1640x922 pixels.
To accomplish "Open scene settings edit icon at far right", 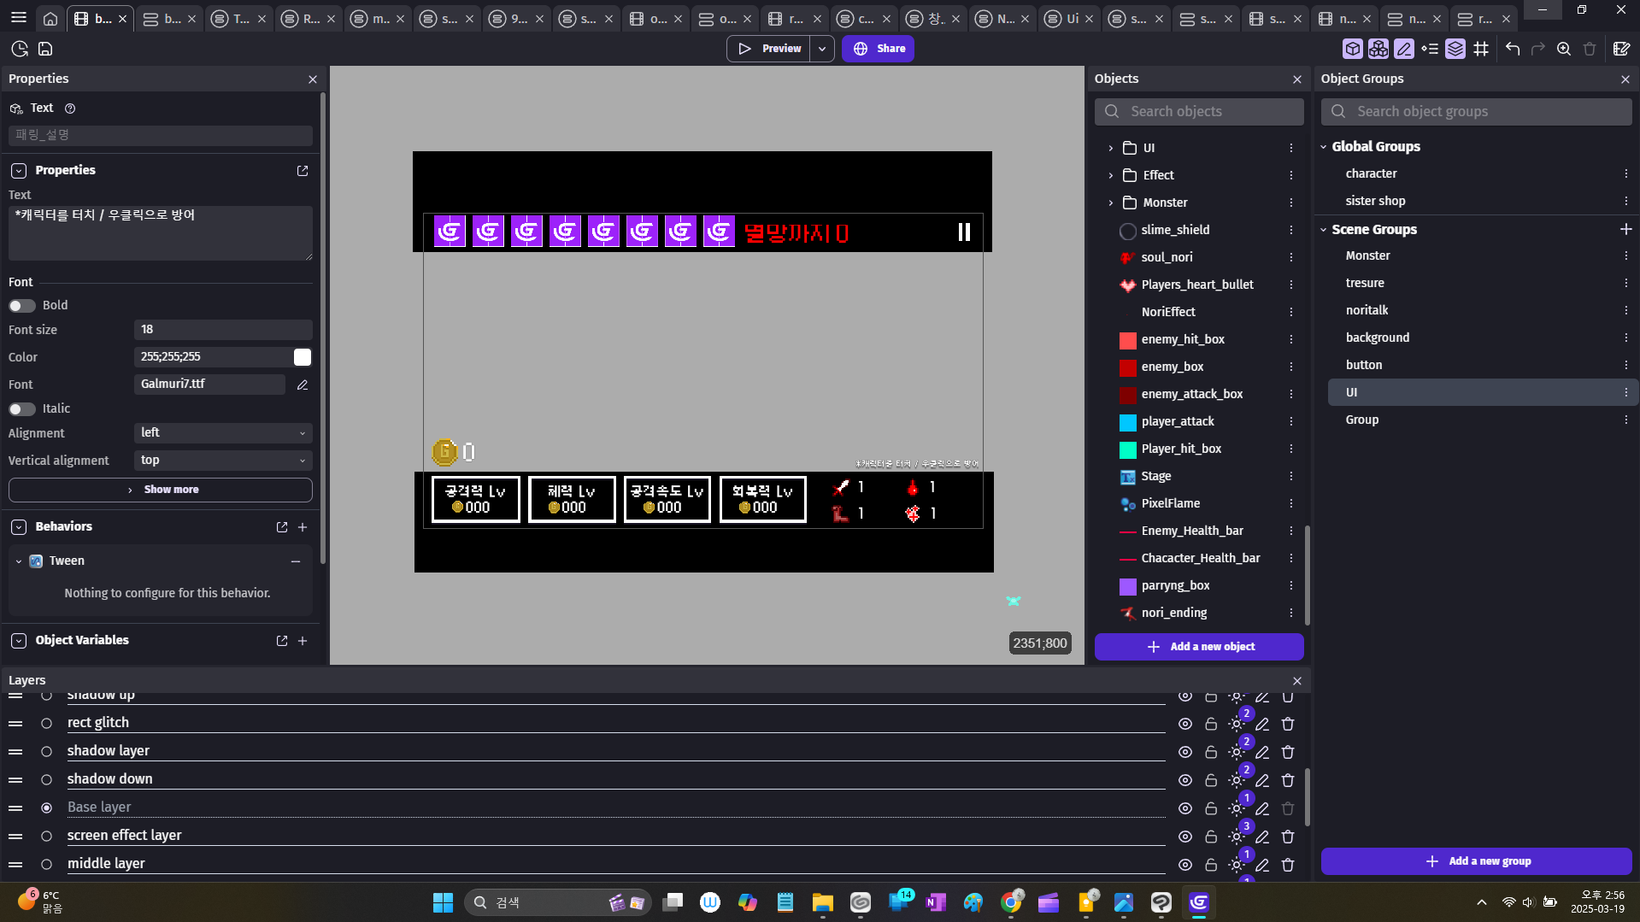I will [1621, 49].
